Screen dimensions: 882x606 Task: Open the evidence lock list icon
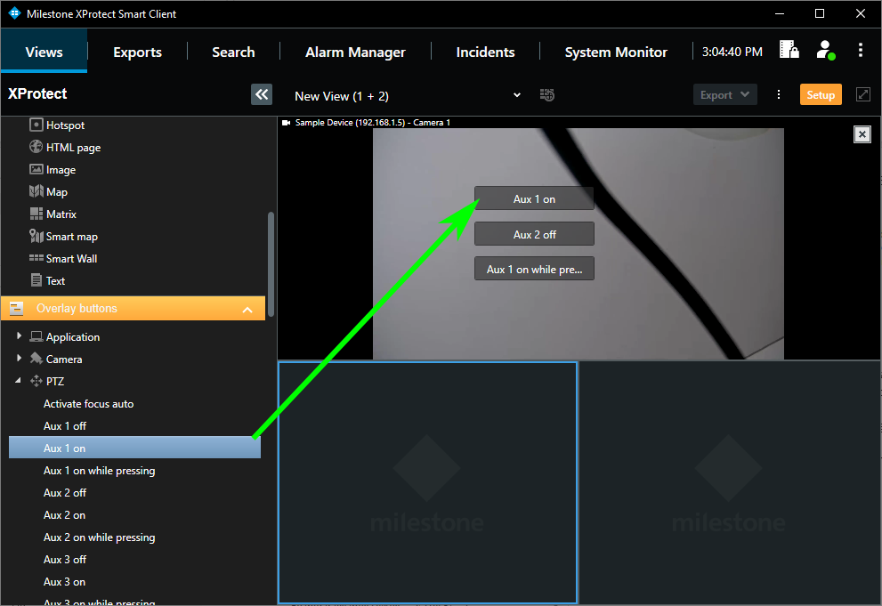(789, 51)
